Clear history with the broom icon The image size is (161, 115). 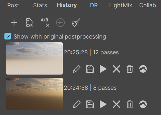coord(76,22)
